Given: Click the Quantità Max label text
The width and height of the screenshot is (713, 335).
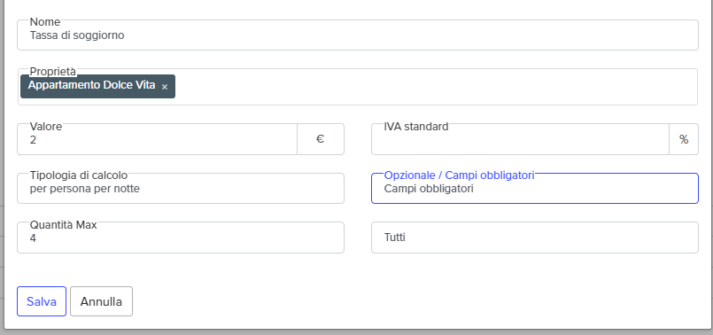Looking at the screenshot, I should (x=63, y=224).
